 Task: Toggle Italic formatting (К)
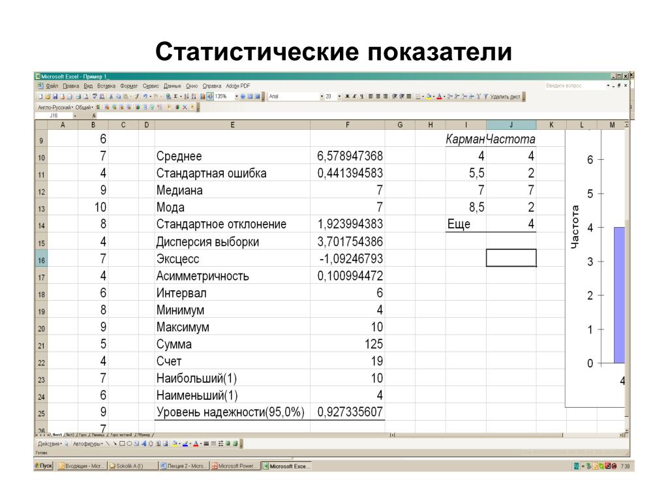[354, 97]
